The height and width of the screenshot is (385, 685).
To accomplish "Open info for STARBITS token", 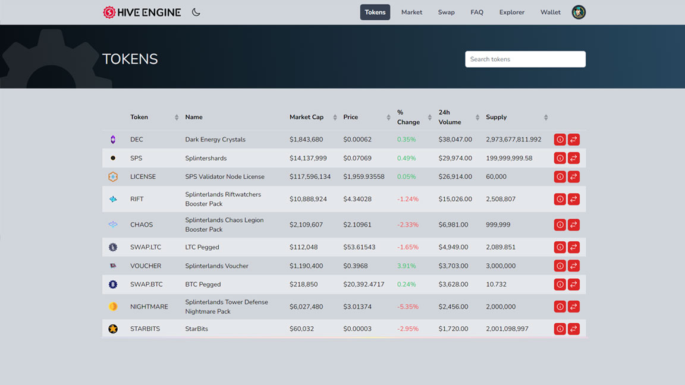I will coord(560,329).
